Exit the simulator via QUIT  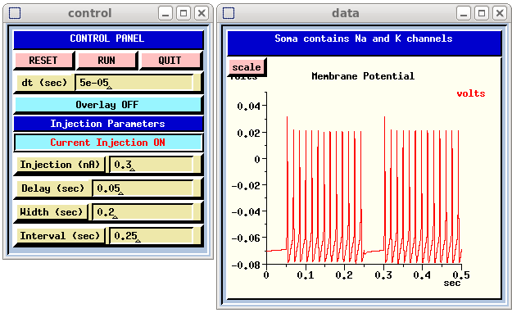click(x=170, y=61)
